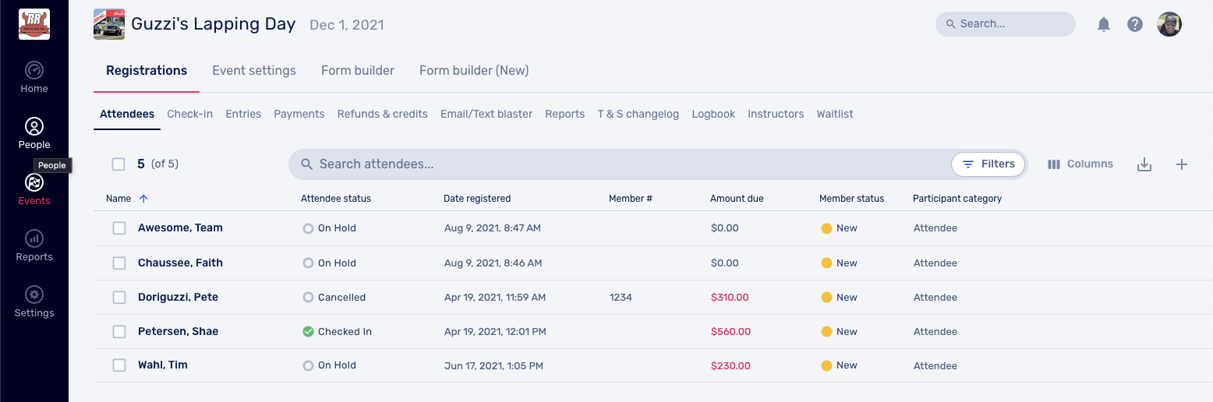The width and height of the screenshot is (1213, 402).
Task: Tick the checkbox for Wahl, Tim
Action: click(119, 365)
